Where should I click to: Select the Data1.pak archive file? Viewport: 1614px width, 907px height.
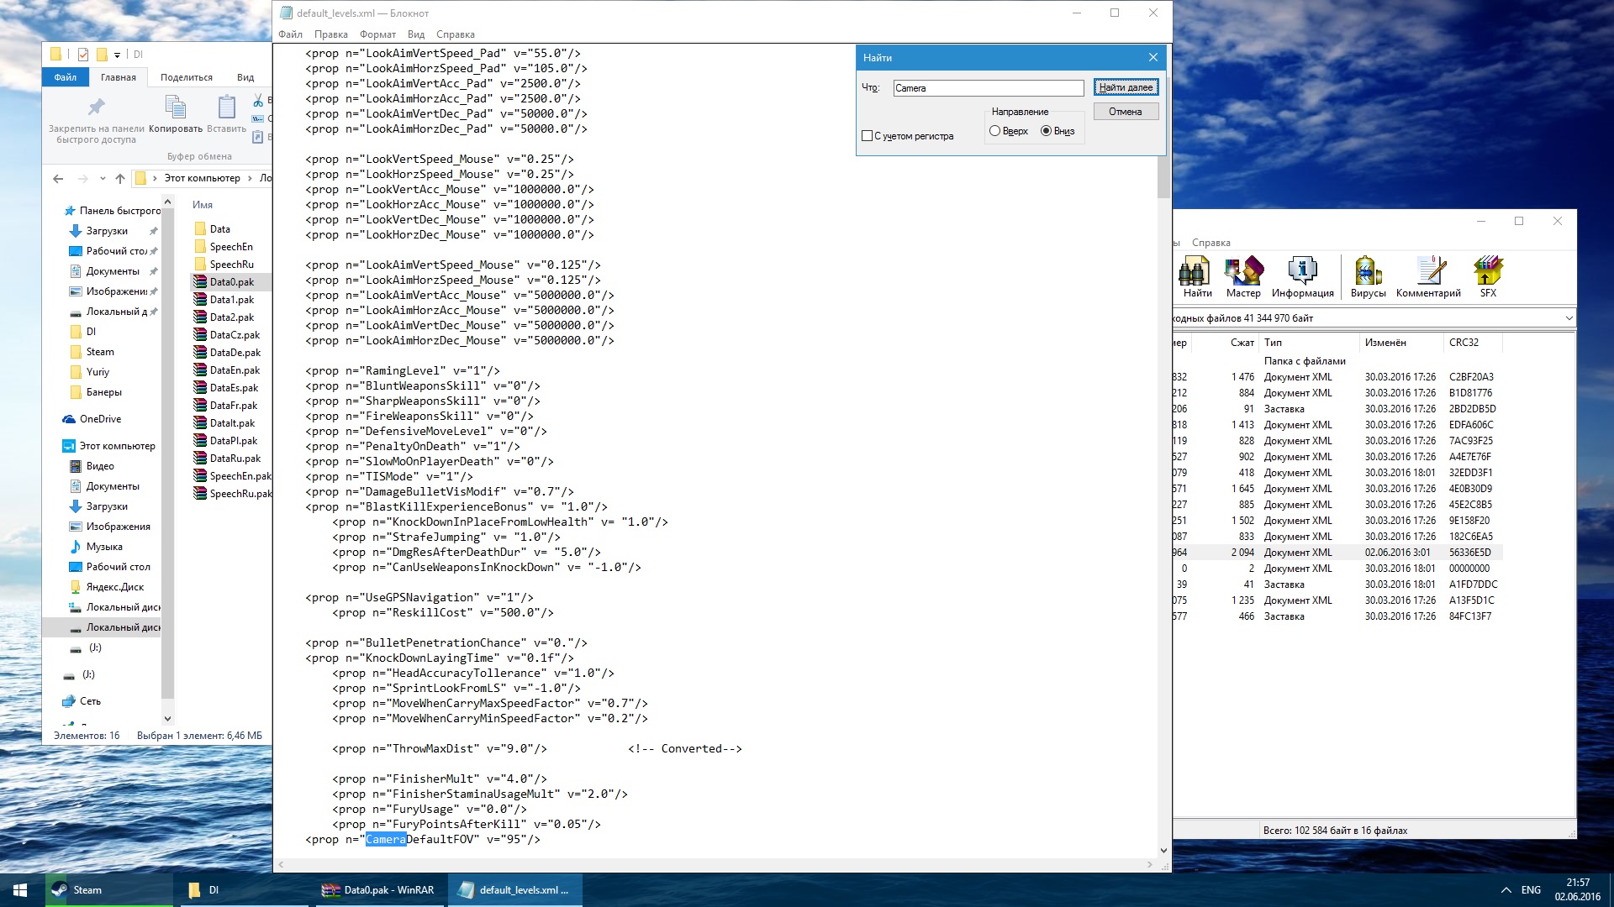231,300
